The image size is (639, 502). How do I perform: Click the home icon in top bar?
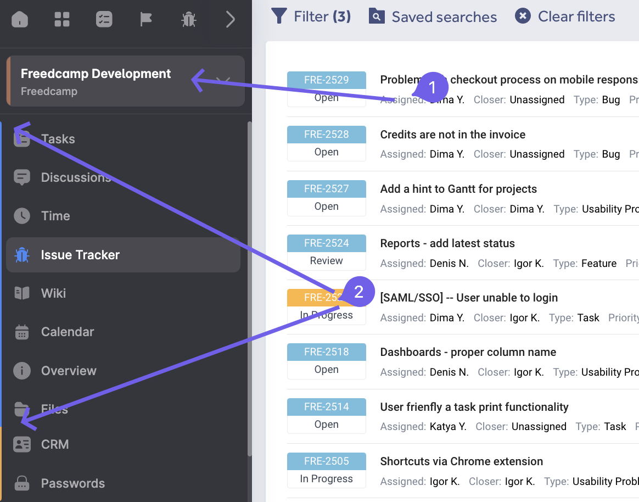[20, 20]
